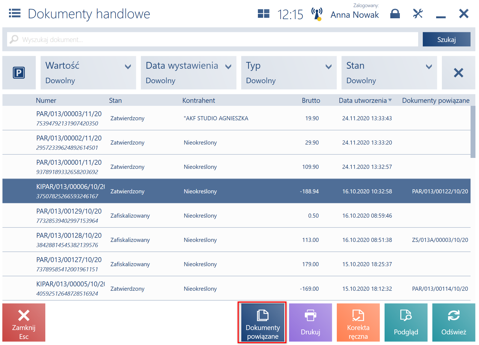479x345 pixels.
Task: Click gross value 109.90
Action: (x=310, y=167)
